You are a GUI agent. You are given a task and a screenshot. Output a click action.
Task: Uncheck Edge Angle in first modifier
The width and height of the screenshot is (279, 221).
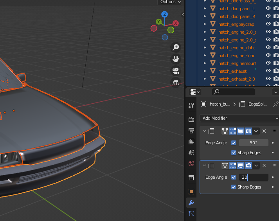click(x=234, y=143)
